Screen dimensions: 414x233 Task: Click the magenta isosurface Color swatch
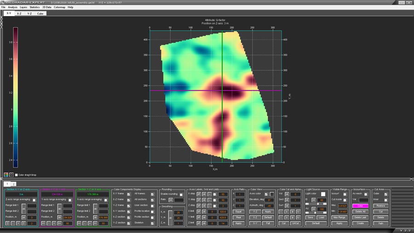[360, 206]
